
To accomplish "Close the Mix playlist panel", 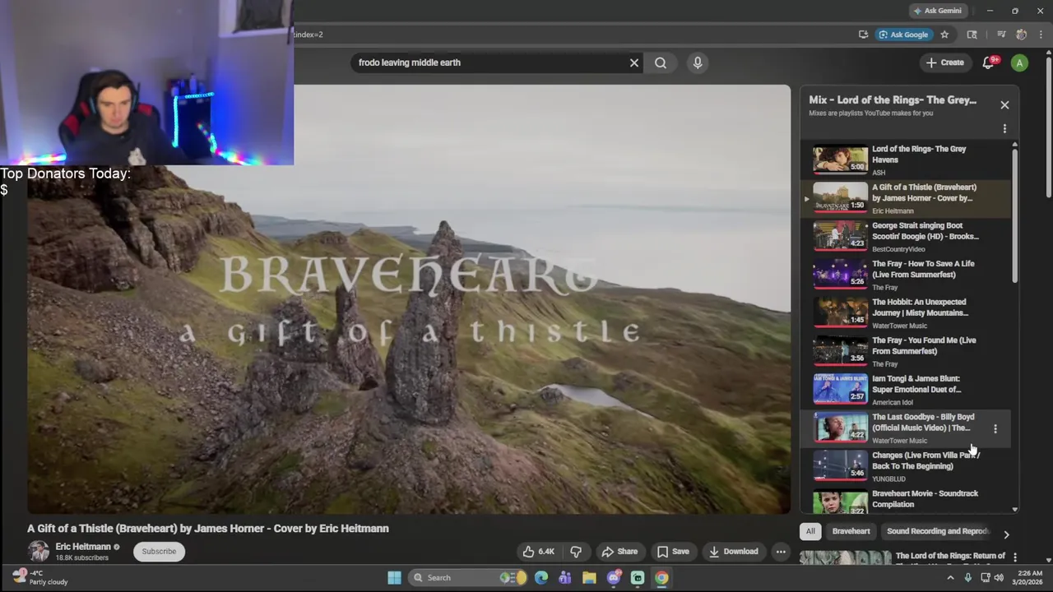I will [x=1004, y=104].
